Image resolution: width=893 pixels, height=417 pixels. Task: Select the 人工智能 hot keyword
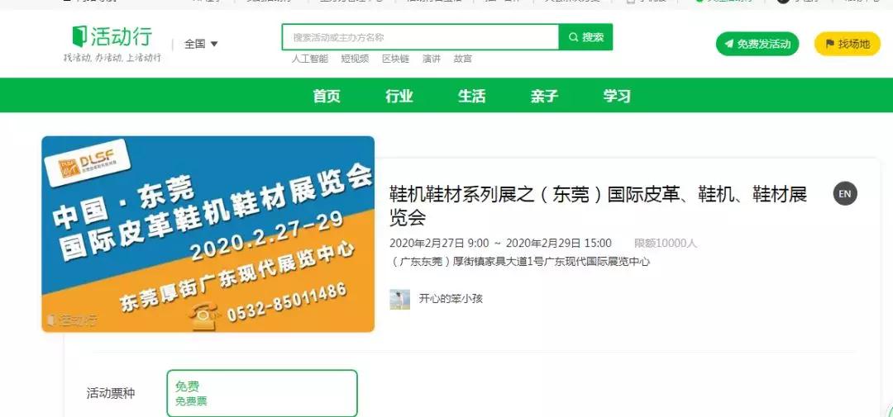point(310,59)
